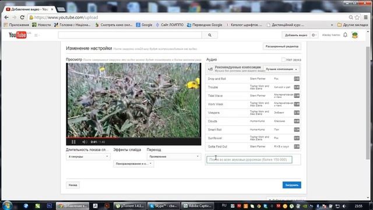Click duration badge on Drop and Roll row
Image resolution: width=373 pixels, height=210 pixels.
click(x=297, y=79)
